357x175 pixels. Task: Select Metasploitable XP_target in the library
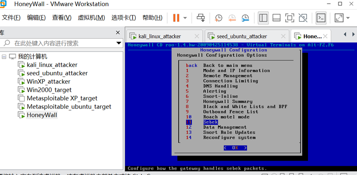pyautogui.click(x=62, y=98)
